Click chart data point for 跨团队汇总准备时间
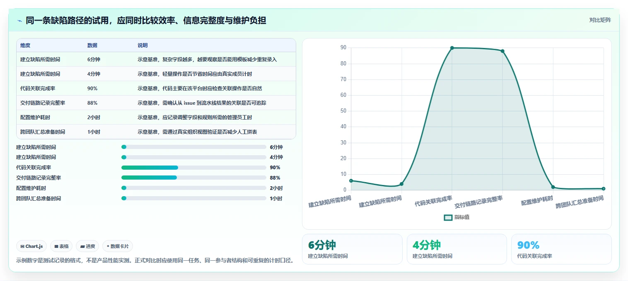Viewport: 628px width, 281px height. pos(603,189)
